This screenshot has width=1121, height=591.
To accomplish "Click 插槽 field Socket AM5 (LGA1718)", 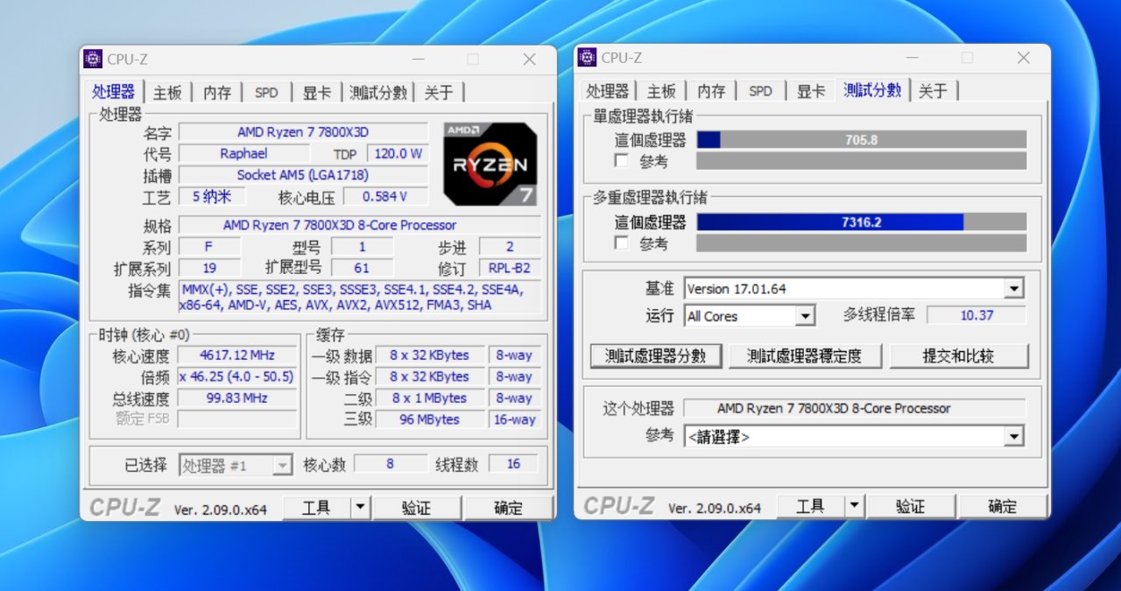I will [303, 175].
